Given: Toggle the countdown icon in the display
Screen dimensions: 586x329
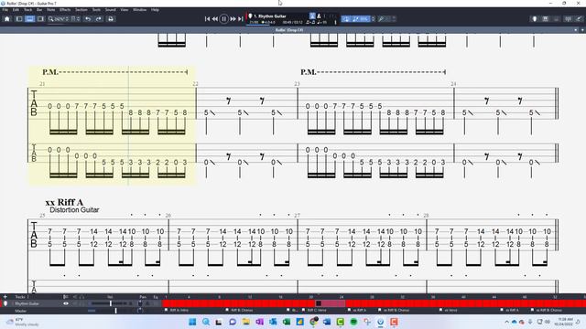Looking at the screenshot, I should coord(312,16).
